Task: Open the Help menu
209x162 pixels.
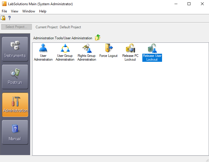Action: pyautogui.click(x=43, y=11)
